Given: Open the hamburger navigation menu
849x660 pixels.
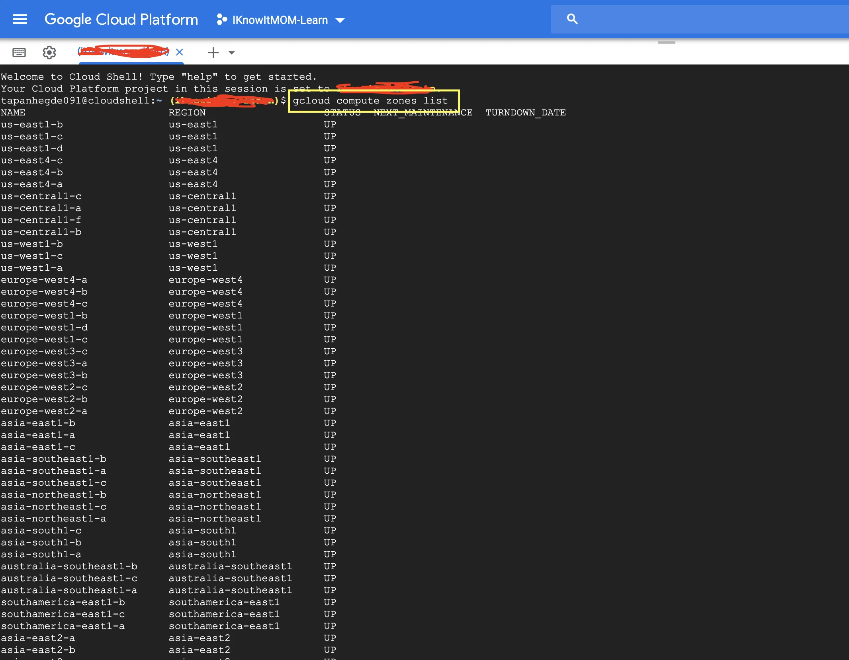Looking at the screenshot, I should [20, 19].
